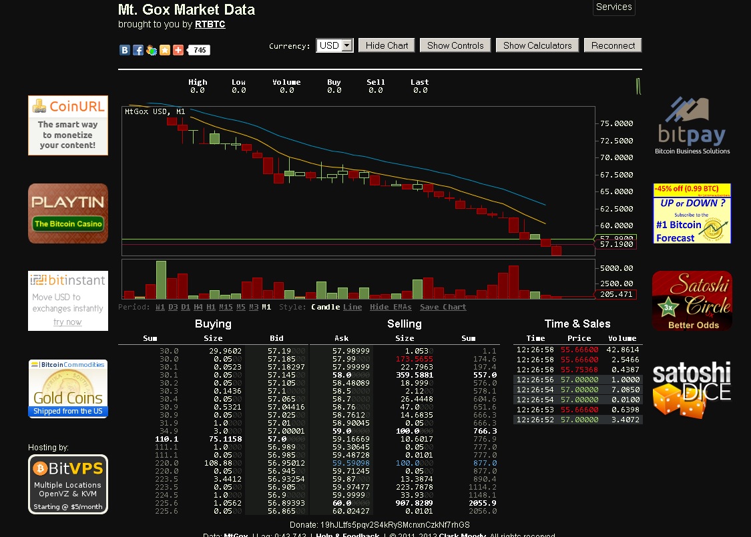The image size is (751, 537).
Task: Open the CoinURL advertisement
Action: 68,125
